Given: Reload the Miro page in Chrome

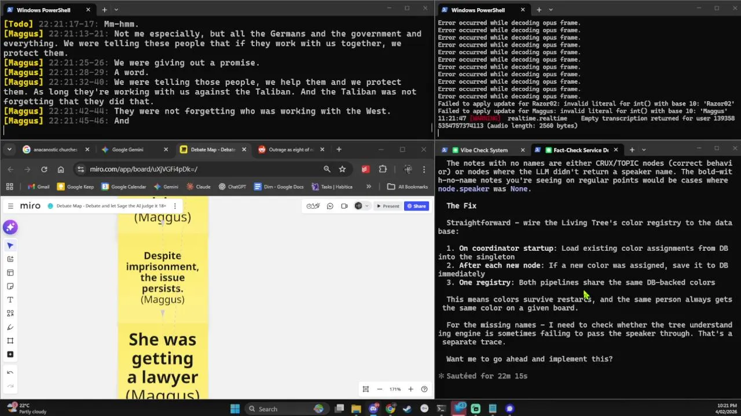Looking at the screenshot, I should pos(44,169).
